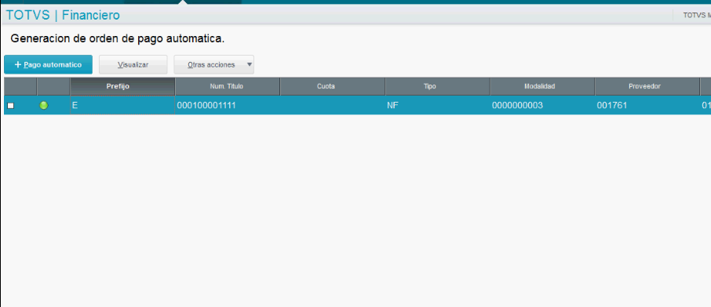The width and height of the screenshot is (711, 307).
Task: Click the Num. Titulo column header
Action: coord(228,86)
